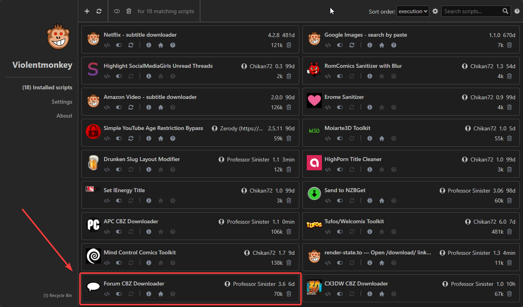Image resolution: width=523 pixels, height=307 pixels.
Task: Open the Recycle Bin link
Action: point(58,295)
